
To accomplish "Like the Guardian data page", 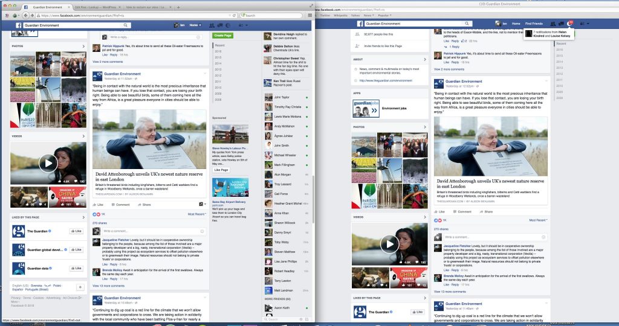I will click(76, 268).
